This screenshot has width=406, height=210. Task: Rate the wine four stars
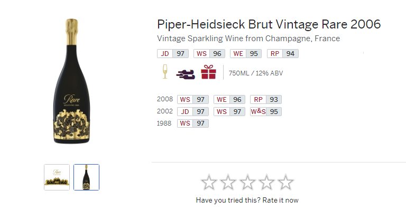pos(266,182)
